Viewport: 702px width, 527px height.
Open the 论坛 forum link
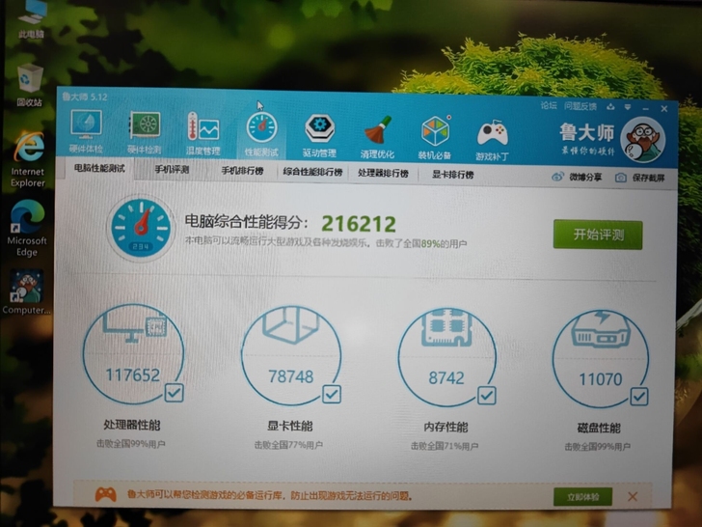click(549, 106)
